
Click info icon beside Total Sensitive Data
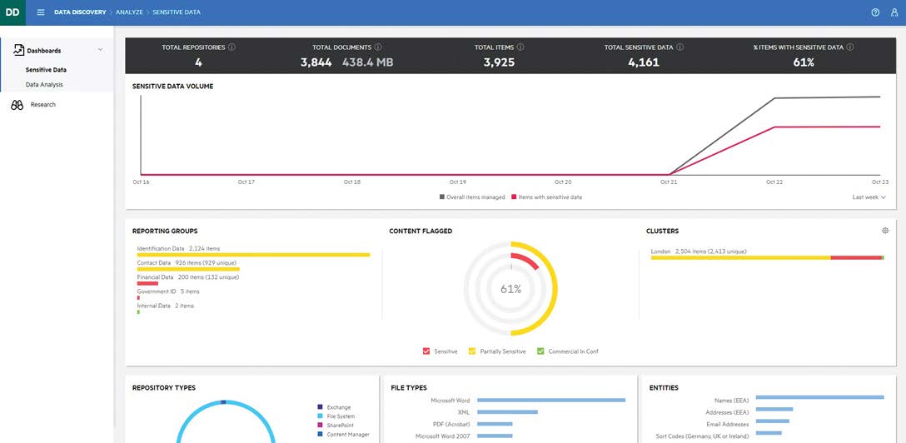[x=680, y=47]
